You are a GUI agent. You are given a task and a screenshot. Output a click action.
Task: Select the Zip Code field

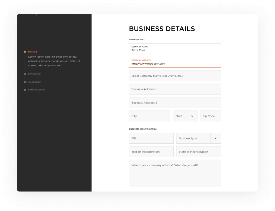(x=210, y=116)
